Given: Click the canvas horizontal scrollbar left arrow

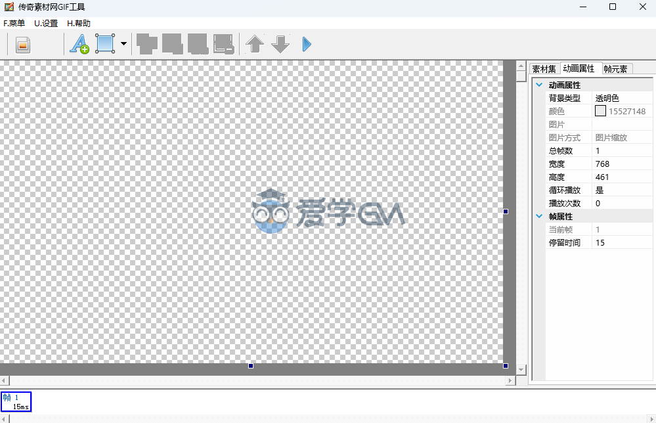Looking at the screenshot, I should [x=5, y=380].
